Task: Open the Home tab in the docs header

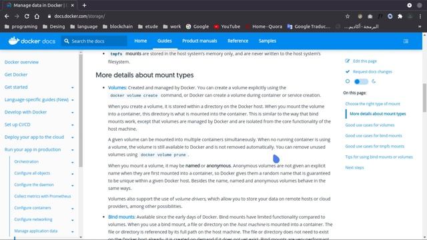Action: [x=141, y=41]
